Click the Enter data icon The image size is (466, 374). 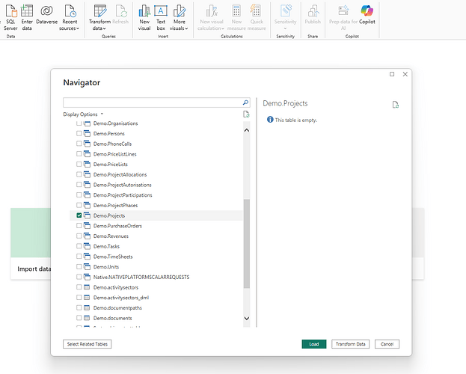(x=27, y=11)
